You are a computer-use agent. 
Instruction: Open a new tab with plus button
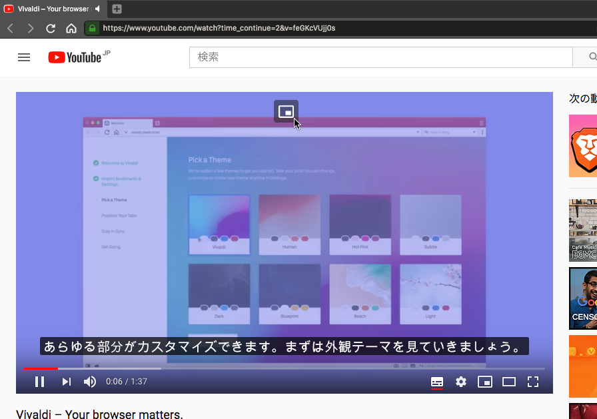point(117,9)
